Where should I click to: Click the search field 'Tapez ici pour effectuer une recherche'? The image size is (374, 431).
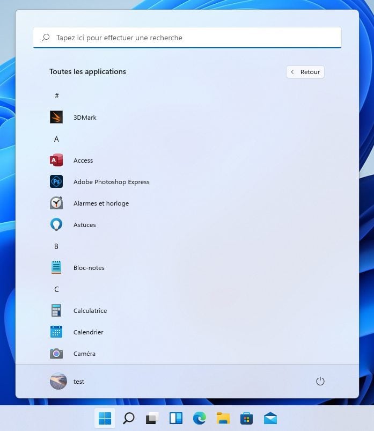point(187,38)
